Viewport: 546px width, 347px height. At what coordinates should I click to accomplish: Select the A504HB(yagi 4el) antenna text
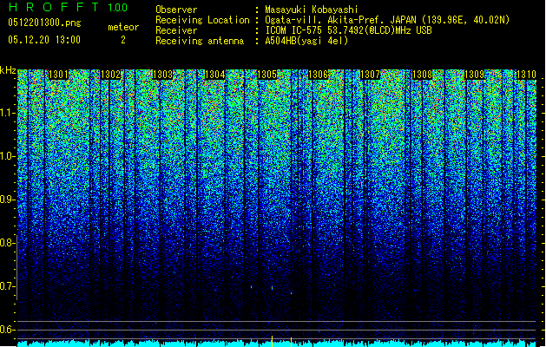306,41
